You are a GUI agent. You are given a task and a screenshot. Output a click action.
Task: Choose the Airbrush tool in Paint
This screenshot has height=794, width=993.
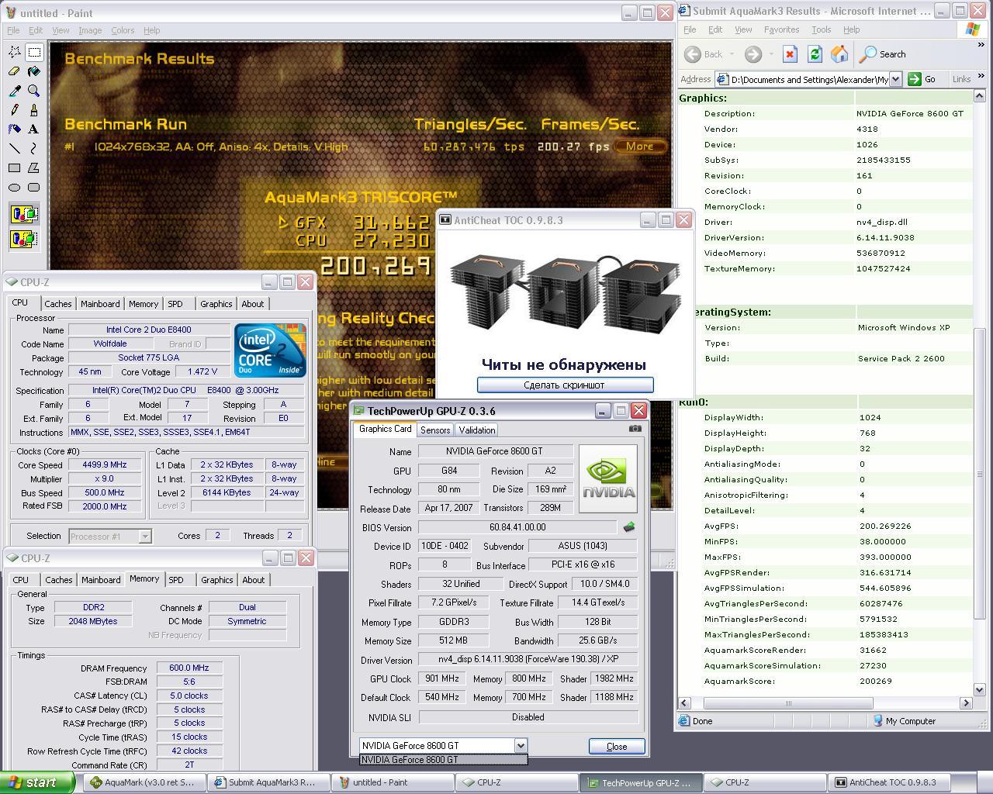point(15,129)
